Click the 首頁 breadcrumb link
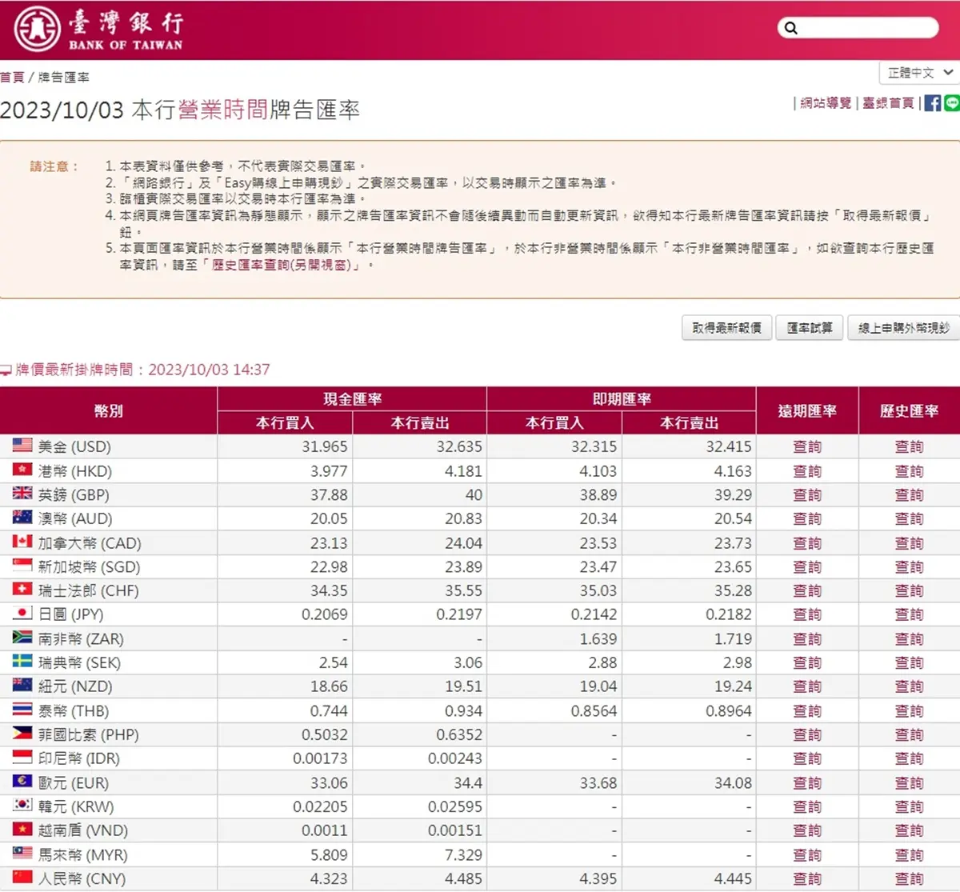Image resolution: width=960 pixels, height=892 pixels. (x=12, y=78)
